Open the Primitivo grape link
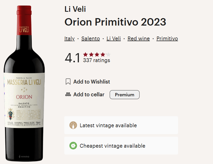Image resolution: width=213 pixels, height=164 pixels. (167, 38)
